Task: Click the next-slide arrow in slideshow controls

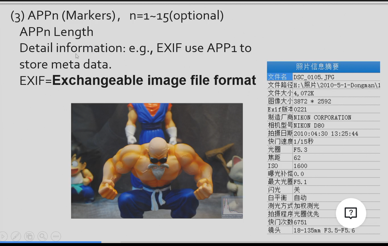Action: point(2,236)
